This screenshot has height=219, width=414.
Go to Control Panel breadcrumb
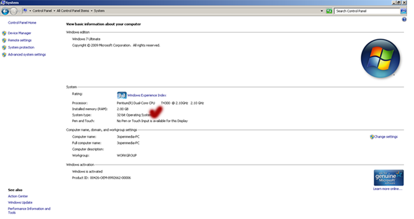[42, 11]
